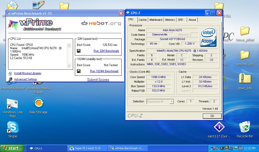The image size is (259, 152).
Task: Click the Bus Speed value 133.0 MHz
Action: point(159,86)
